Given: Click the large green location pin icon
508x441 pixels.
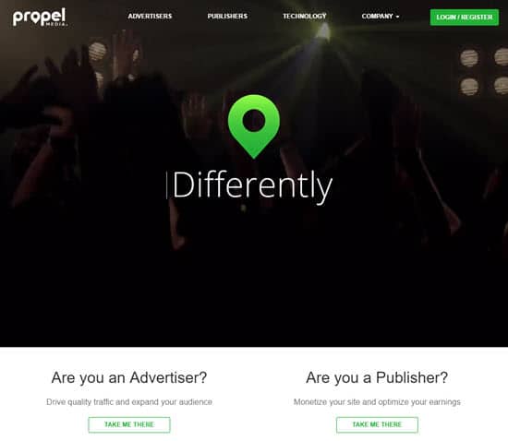Looking at the screenshot, I should pyautogui.click(x=254, y=125).
